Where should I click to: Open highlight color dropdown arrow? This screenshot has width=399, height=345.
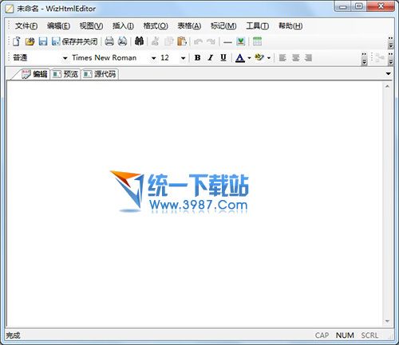coord(269,58)
